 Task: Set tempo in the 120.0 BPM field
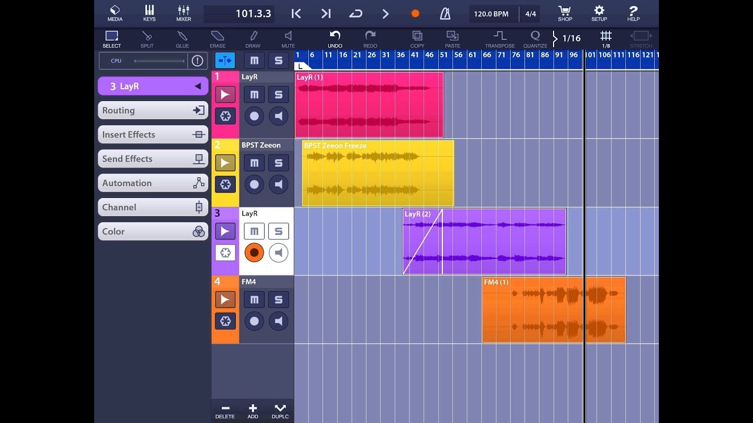[x=491, y=14]
